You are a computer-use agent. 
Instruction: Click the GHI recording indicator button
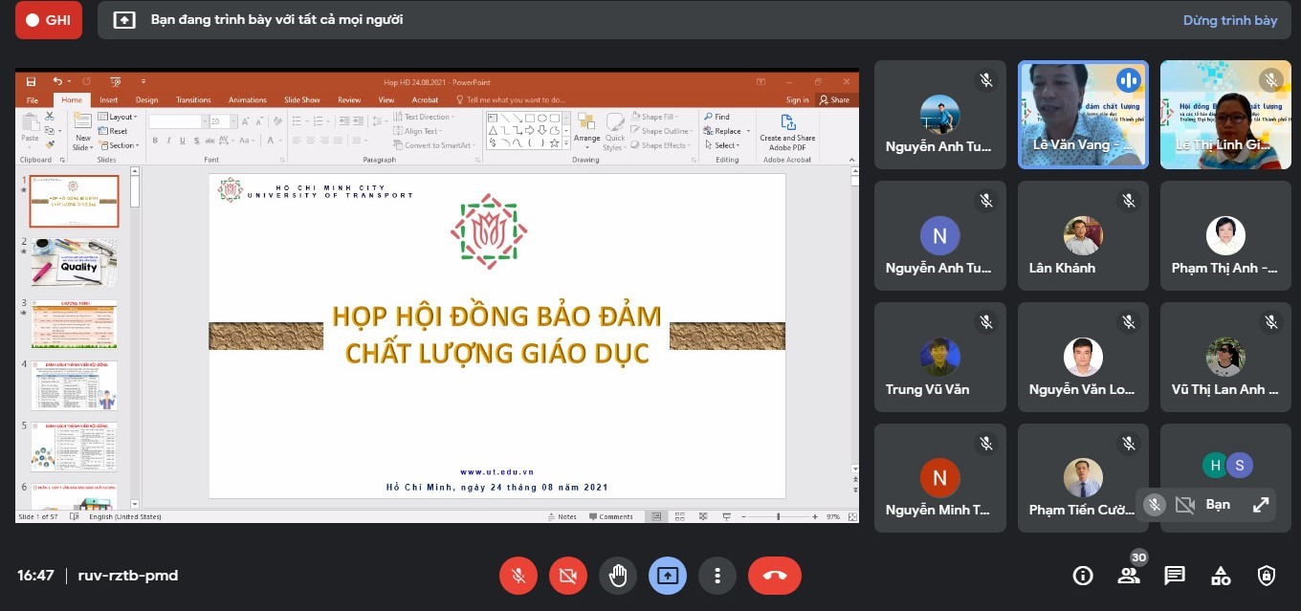click(49, 20)
